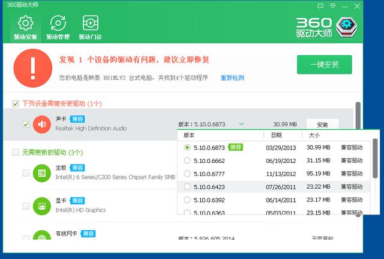384x259 pixels.
Task: Click the main driver list scrollbar
Action: pyautogui.click(x=358, y=116)
